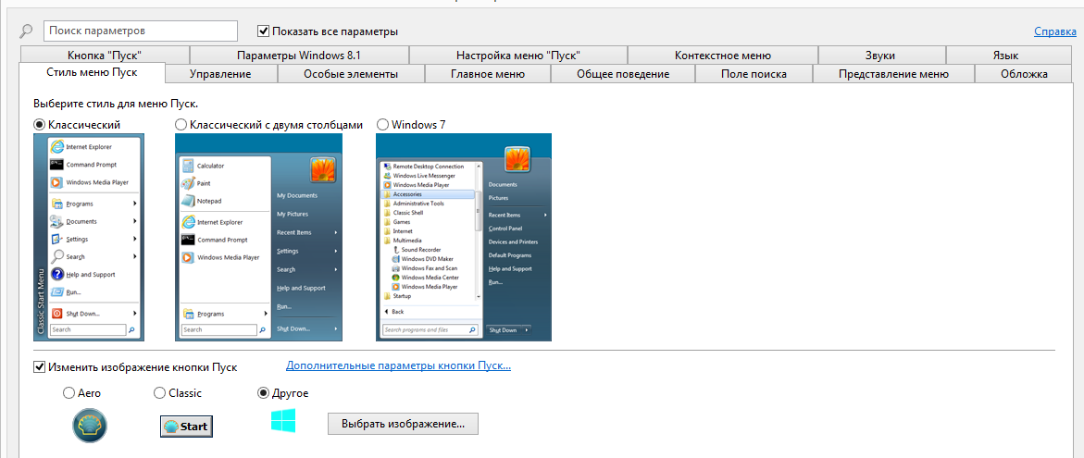Open the 'Справка' help link

click(1055, 31)
